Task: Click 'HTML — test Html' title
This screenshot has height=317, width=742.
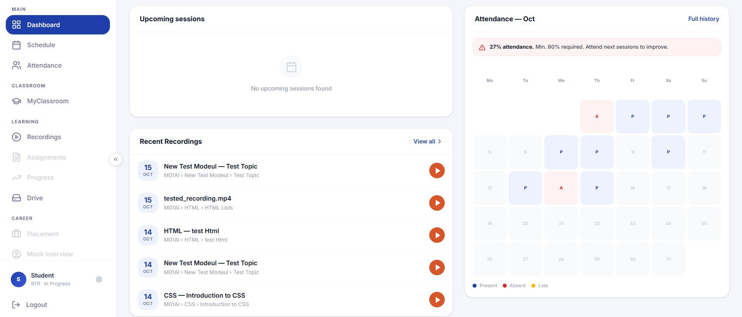Action: [191, 231]
